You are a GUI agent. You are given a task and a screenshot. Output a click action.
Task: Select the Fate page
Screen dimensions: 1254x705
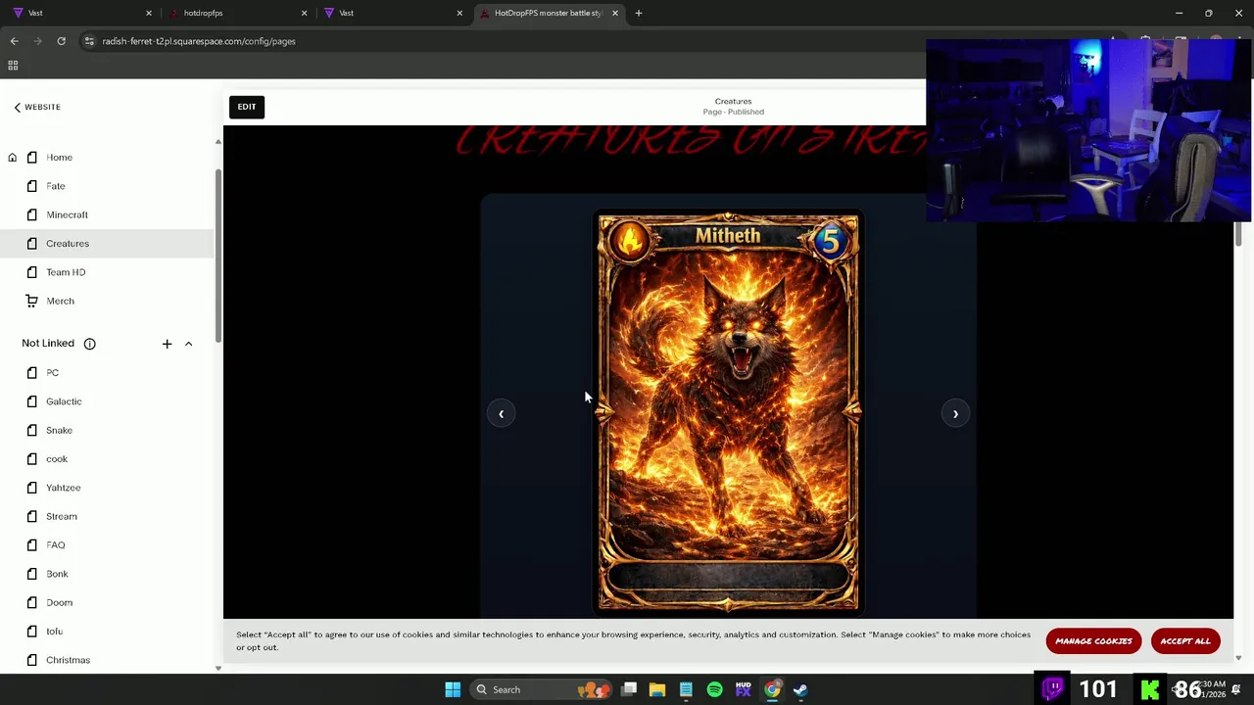(55, 186)
